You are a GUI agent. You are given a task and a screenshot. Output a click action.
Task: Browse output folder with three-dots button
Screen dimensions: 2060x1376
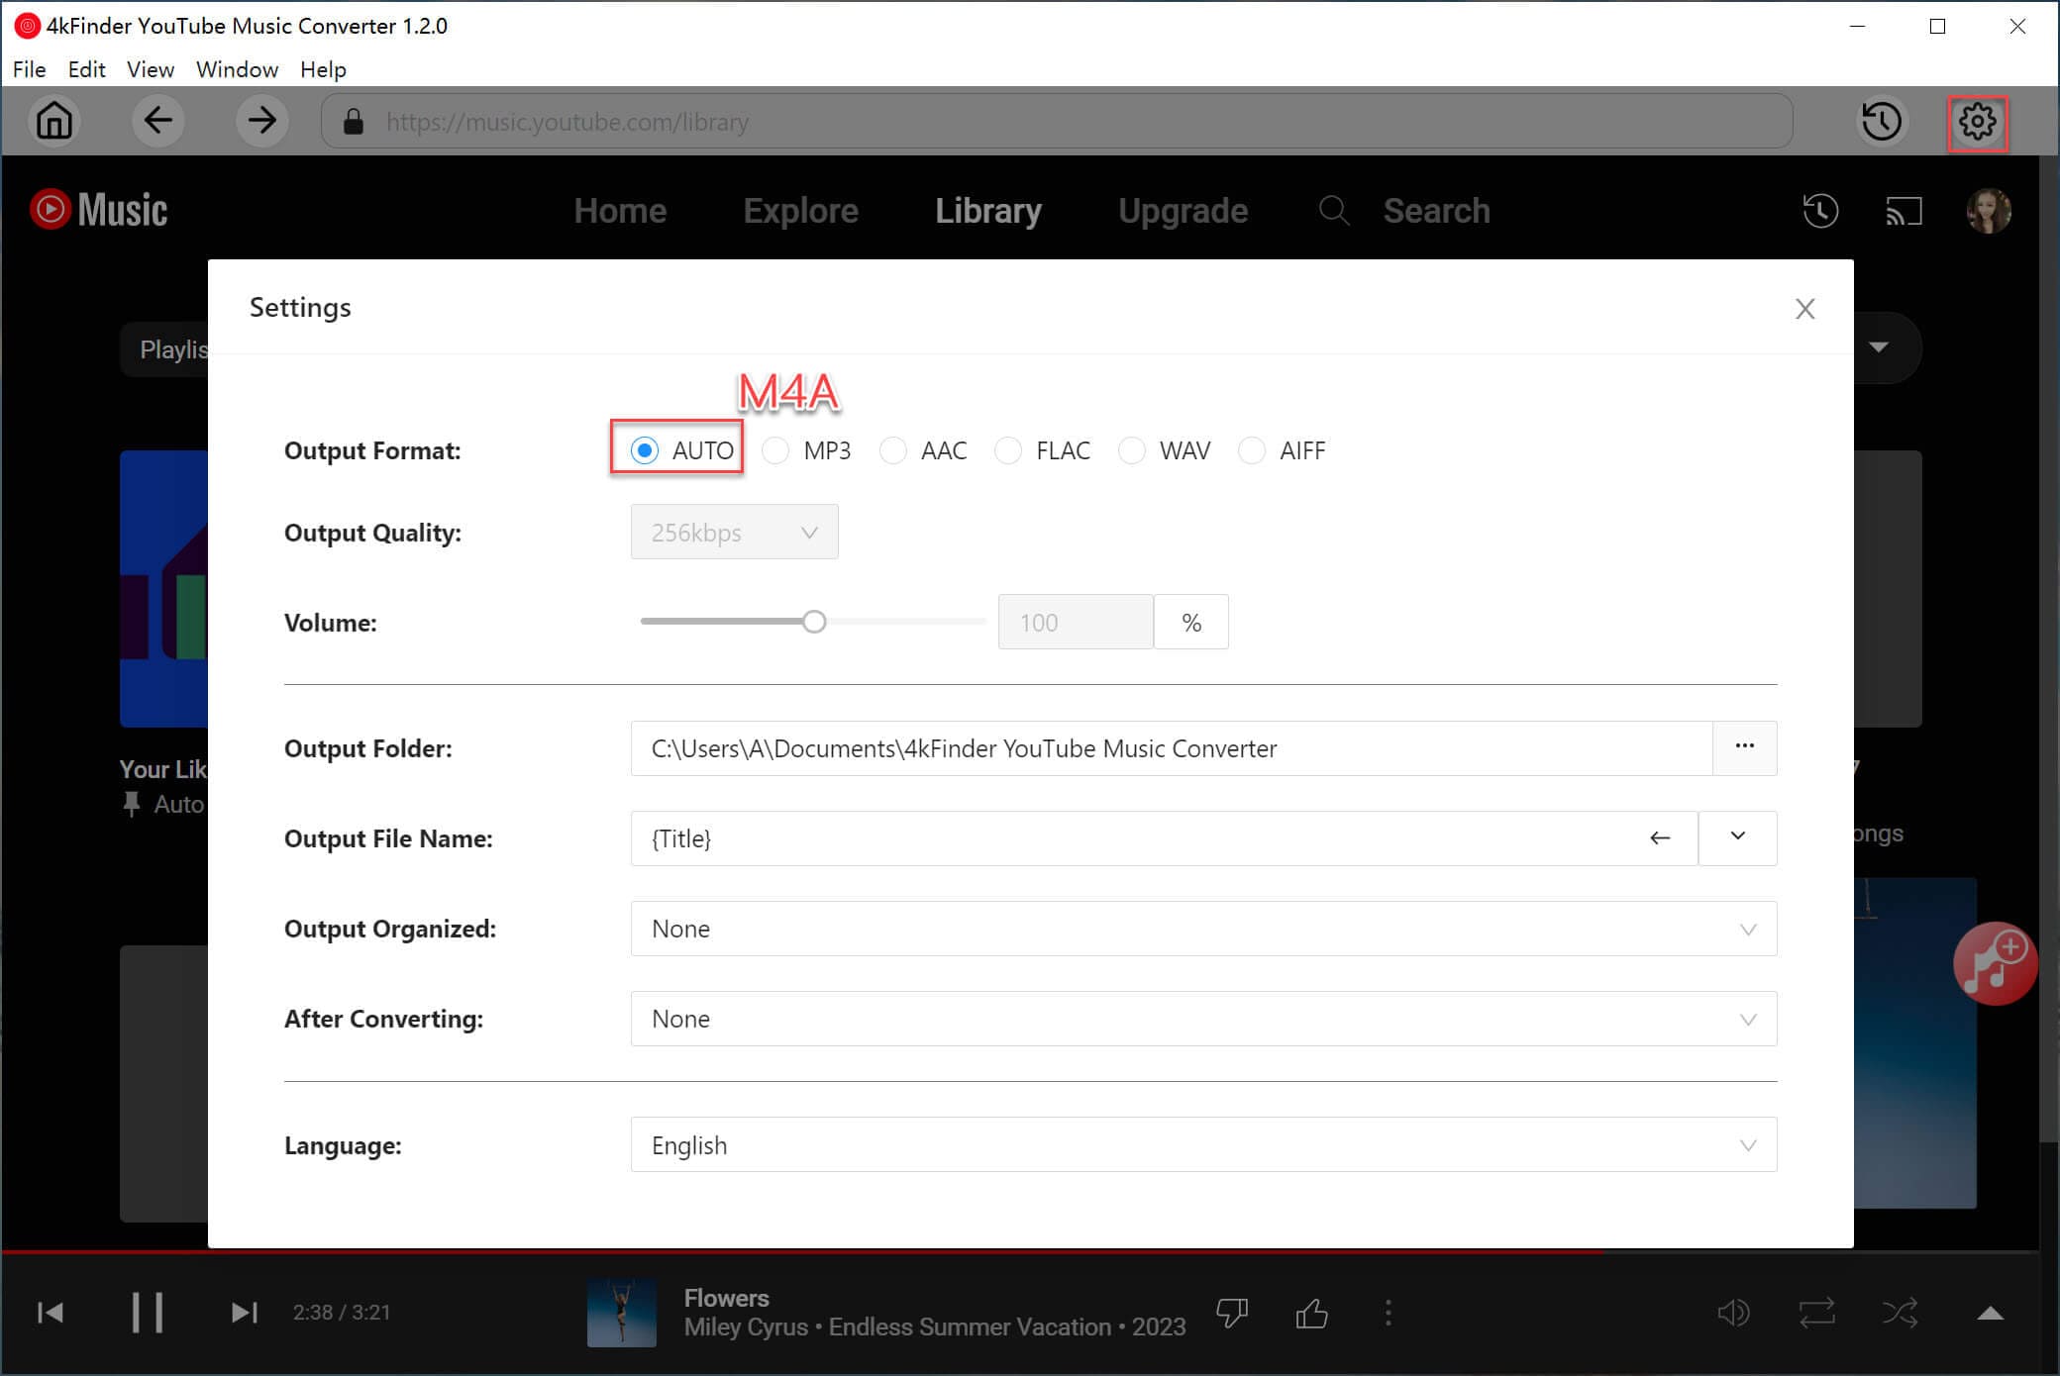(x=1744, y=747)
